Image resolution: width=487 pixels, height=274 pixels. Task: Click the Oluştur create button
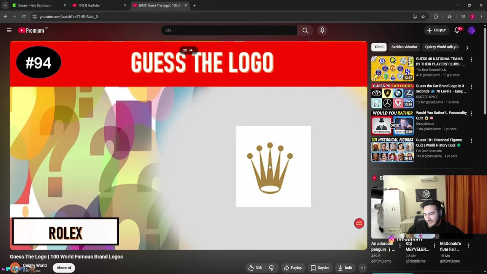(x=436, y=30)
